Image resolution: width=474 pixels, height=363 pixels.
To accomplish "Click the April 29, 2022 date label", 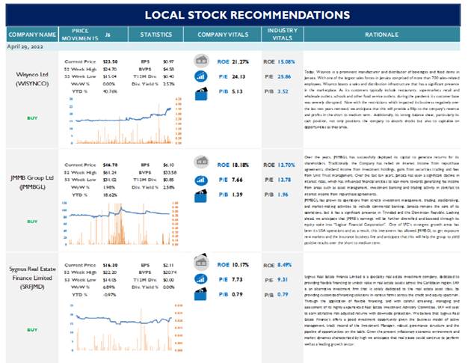I will pyautogui.click(x=25, y=46).
